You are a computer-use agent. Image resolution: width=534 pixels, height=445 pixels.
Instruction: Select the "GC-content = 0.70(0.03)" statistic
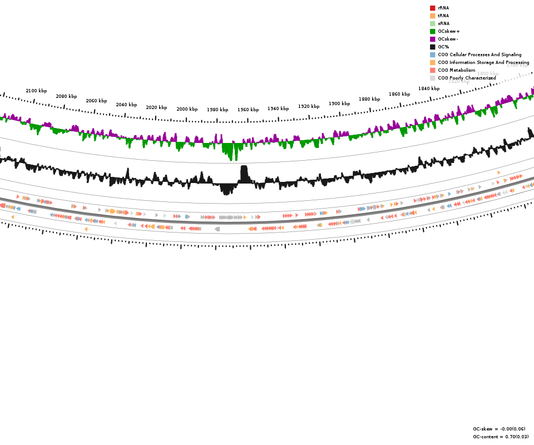pyautogui.click(x=501, y=437)
